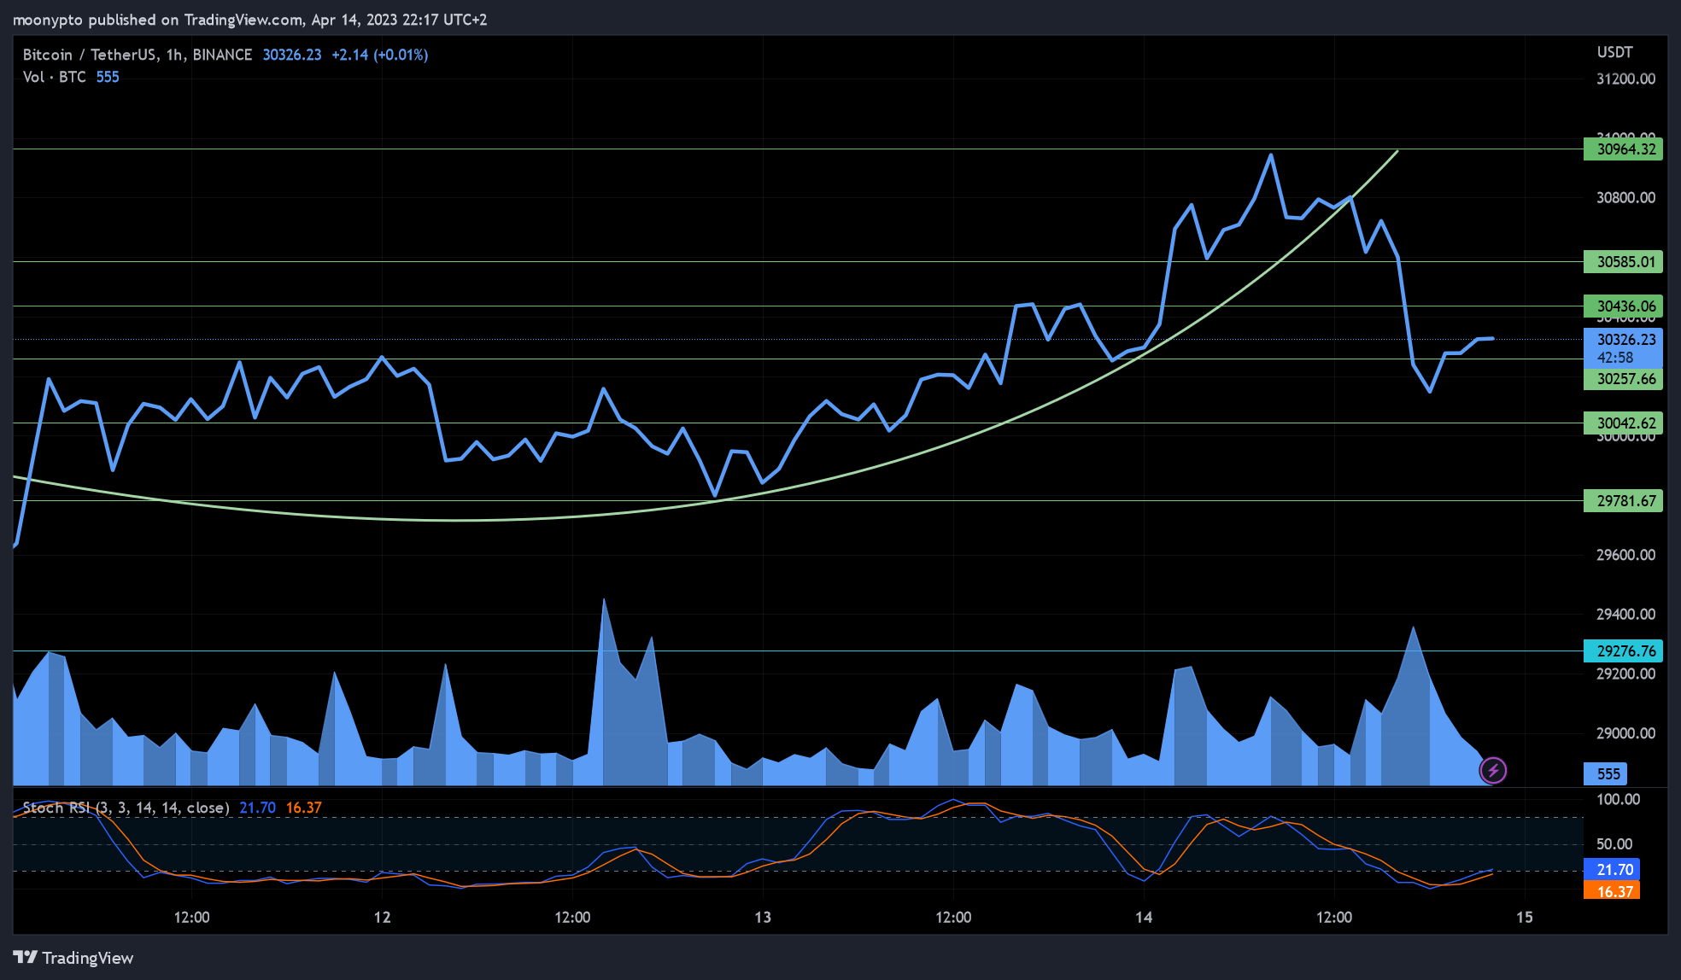This screenshot has height=980, width=1681.
Task: Click the date label 13 on time axis
Action: [x=763, y=918]
